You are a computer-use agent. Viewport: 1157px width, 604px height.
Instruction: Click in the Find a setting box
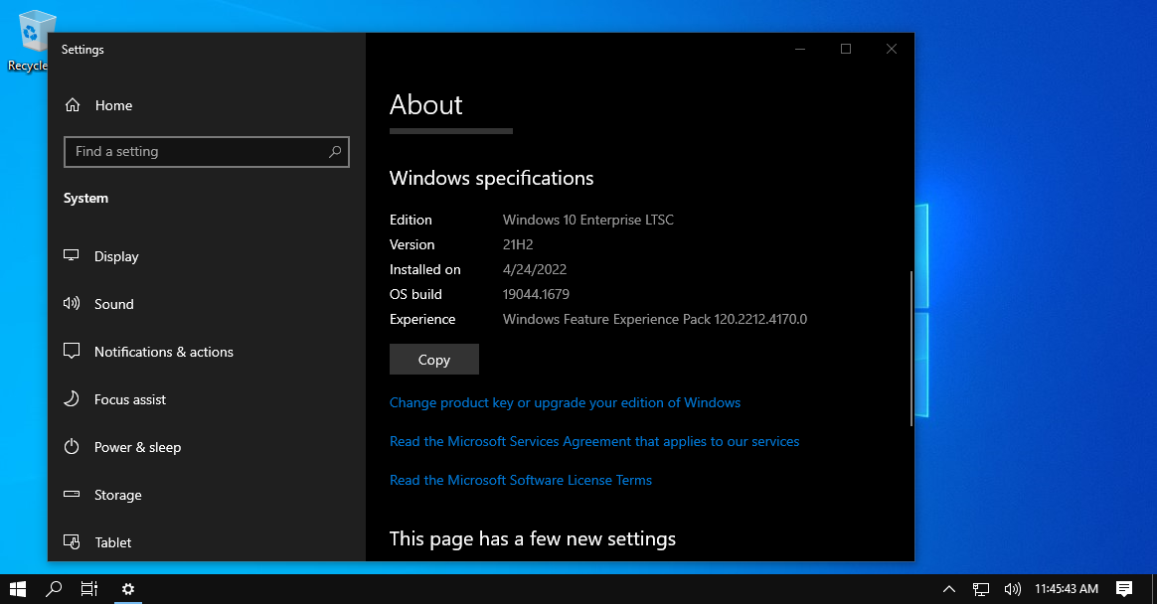207,152
